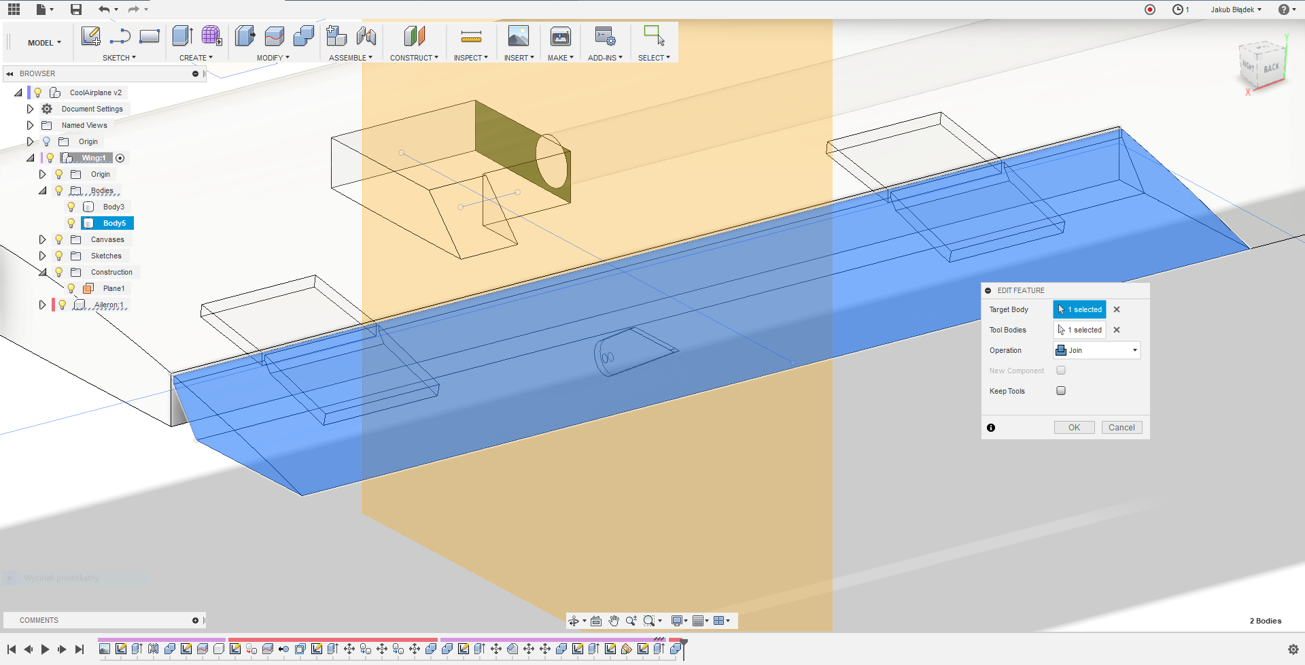Toggle visibility bulb of Canvases folder

pyautogui.click(x=58, y=239)
